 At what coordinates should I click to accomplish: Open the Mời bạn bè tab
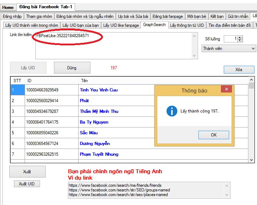(197, 16)
